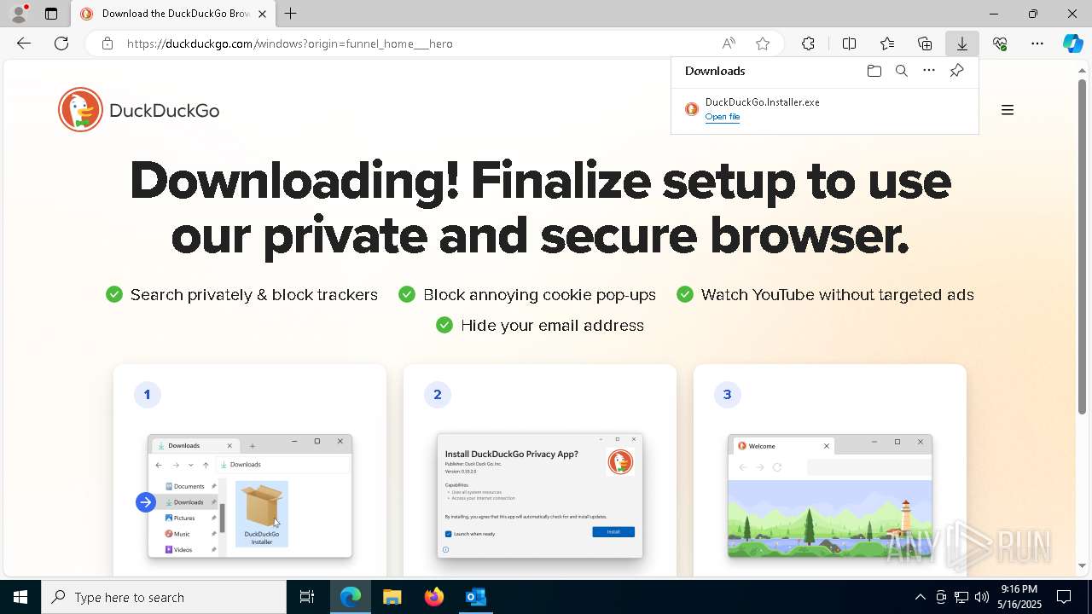Toggle Split screen view
Image resolution: width=1092 pixels, height=614 pixels.
[x=849, y=43]
